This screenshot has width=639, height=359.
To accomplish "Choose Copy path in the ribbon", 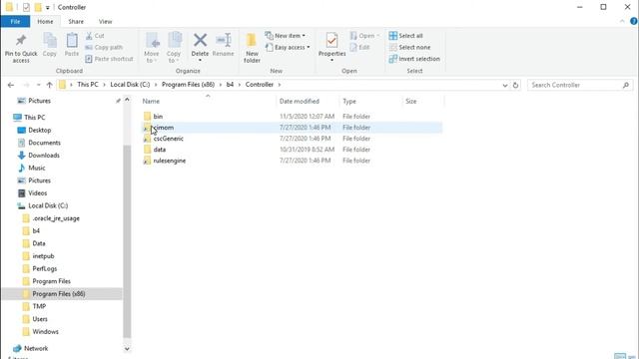I will coord(104,47).
